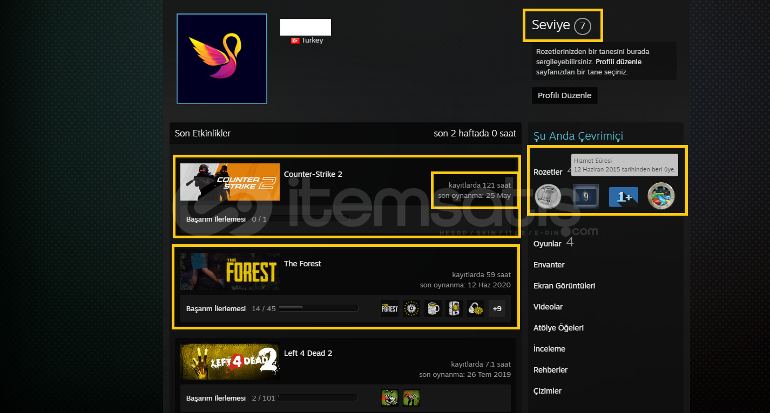The width and height of the screenshot is (770, 413).
Task: Click 'son oynanma: 26 Tem 2019' text
Action: 465,374
